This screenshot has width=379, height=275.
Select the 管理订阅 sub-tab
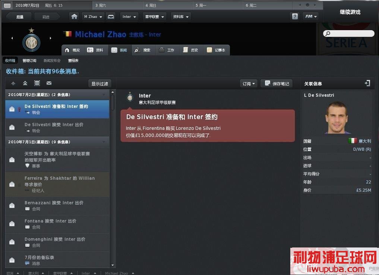click(29, 60)
